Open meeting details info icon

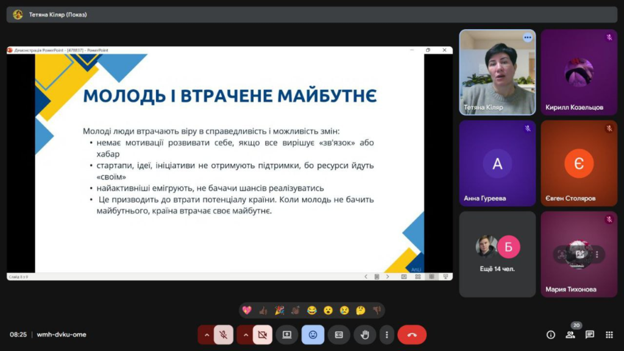click(551, 335)
